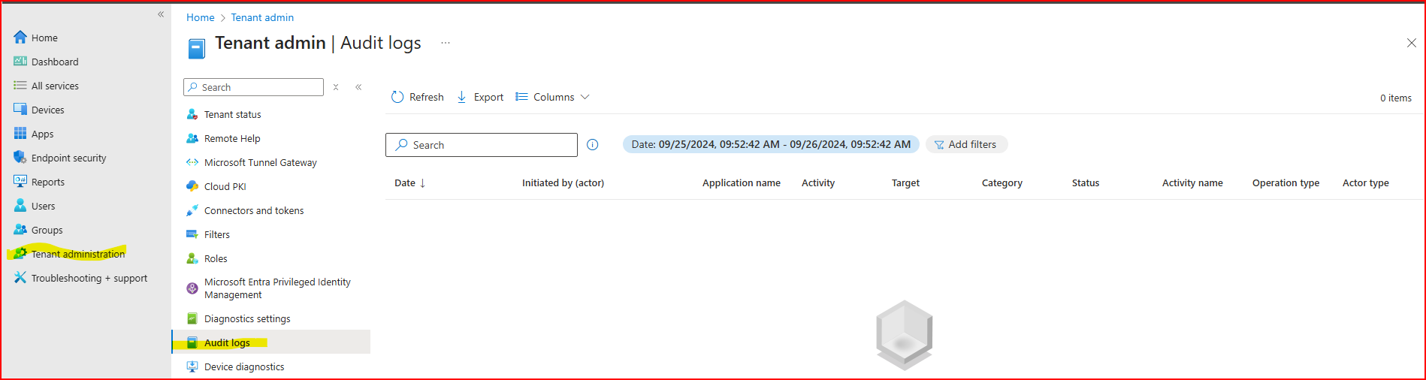Click the Actor type column header
1426x380 pixels.
tap(1365, 182)
